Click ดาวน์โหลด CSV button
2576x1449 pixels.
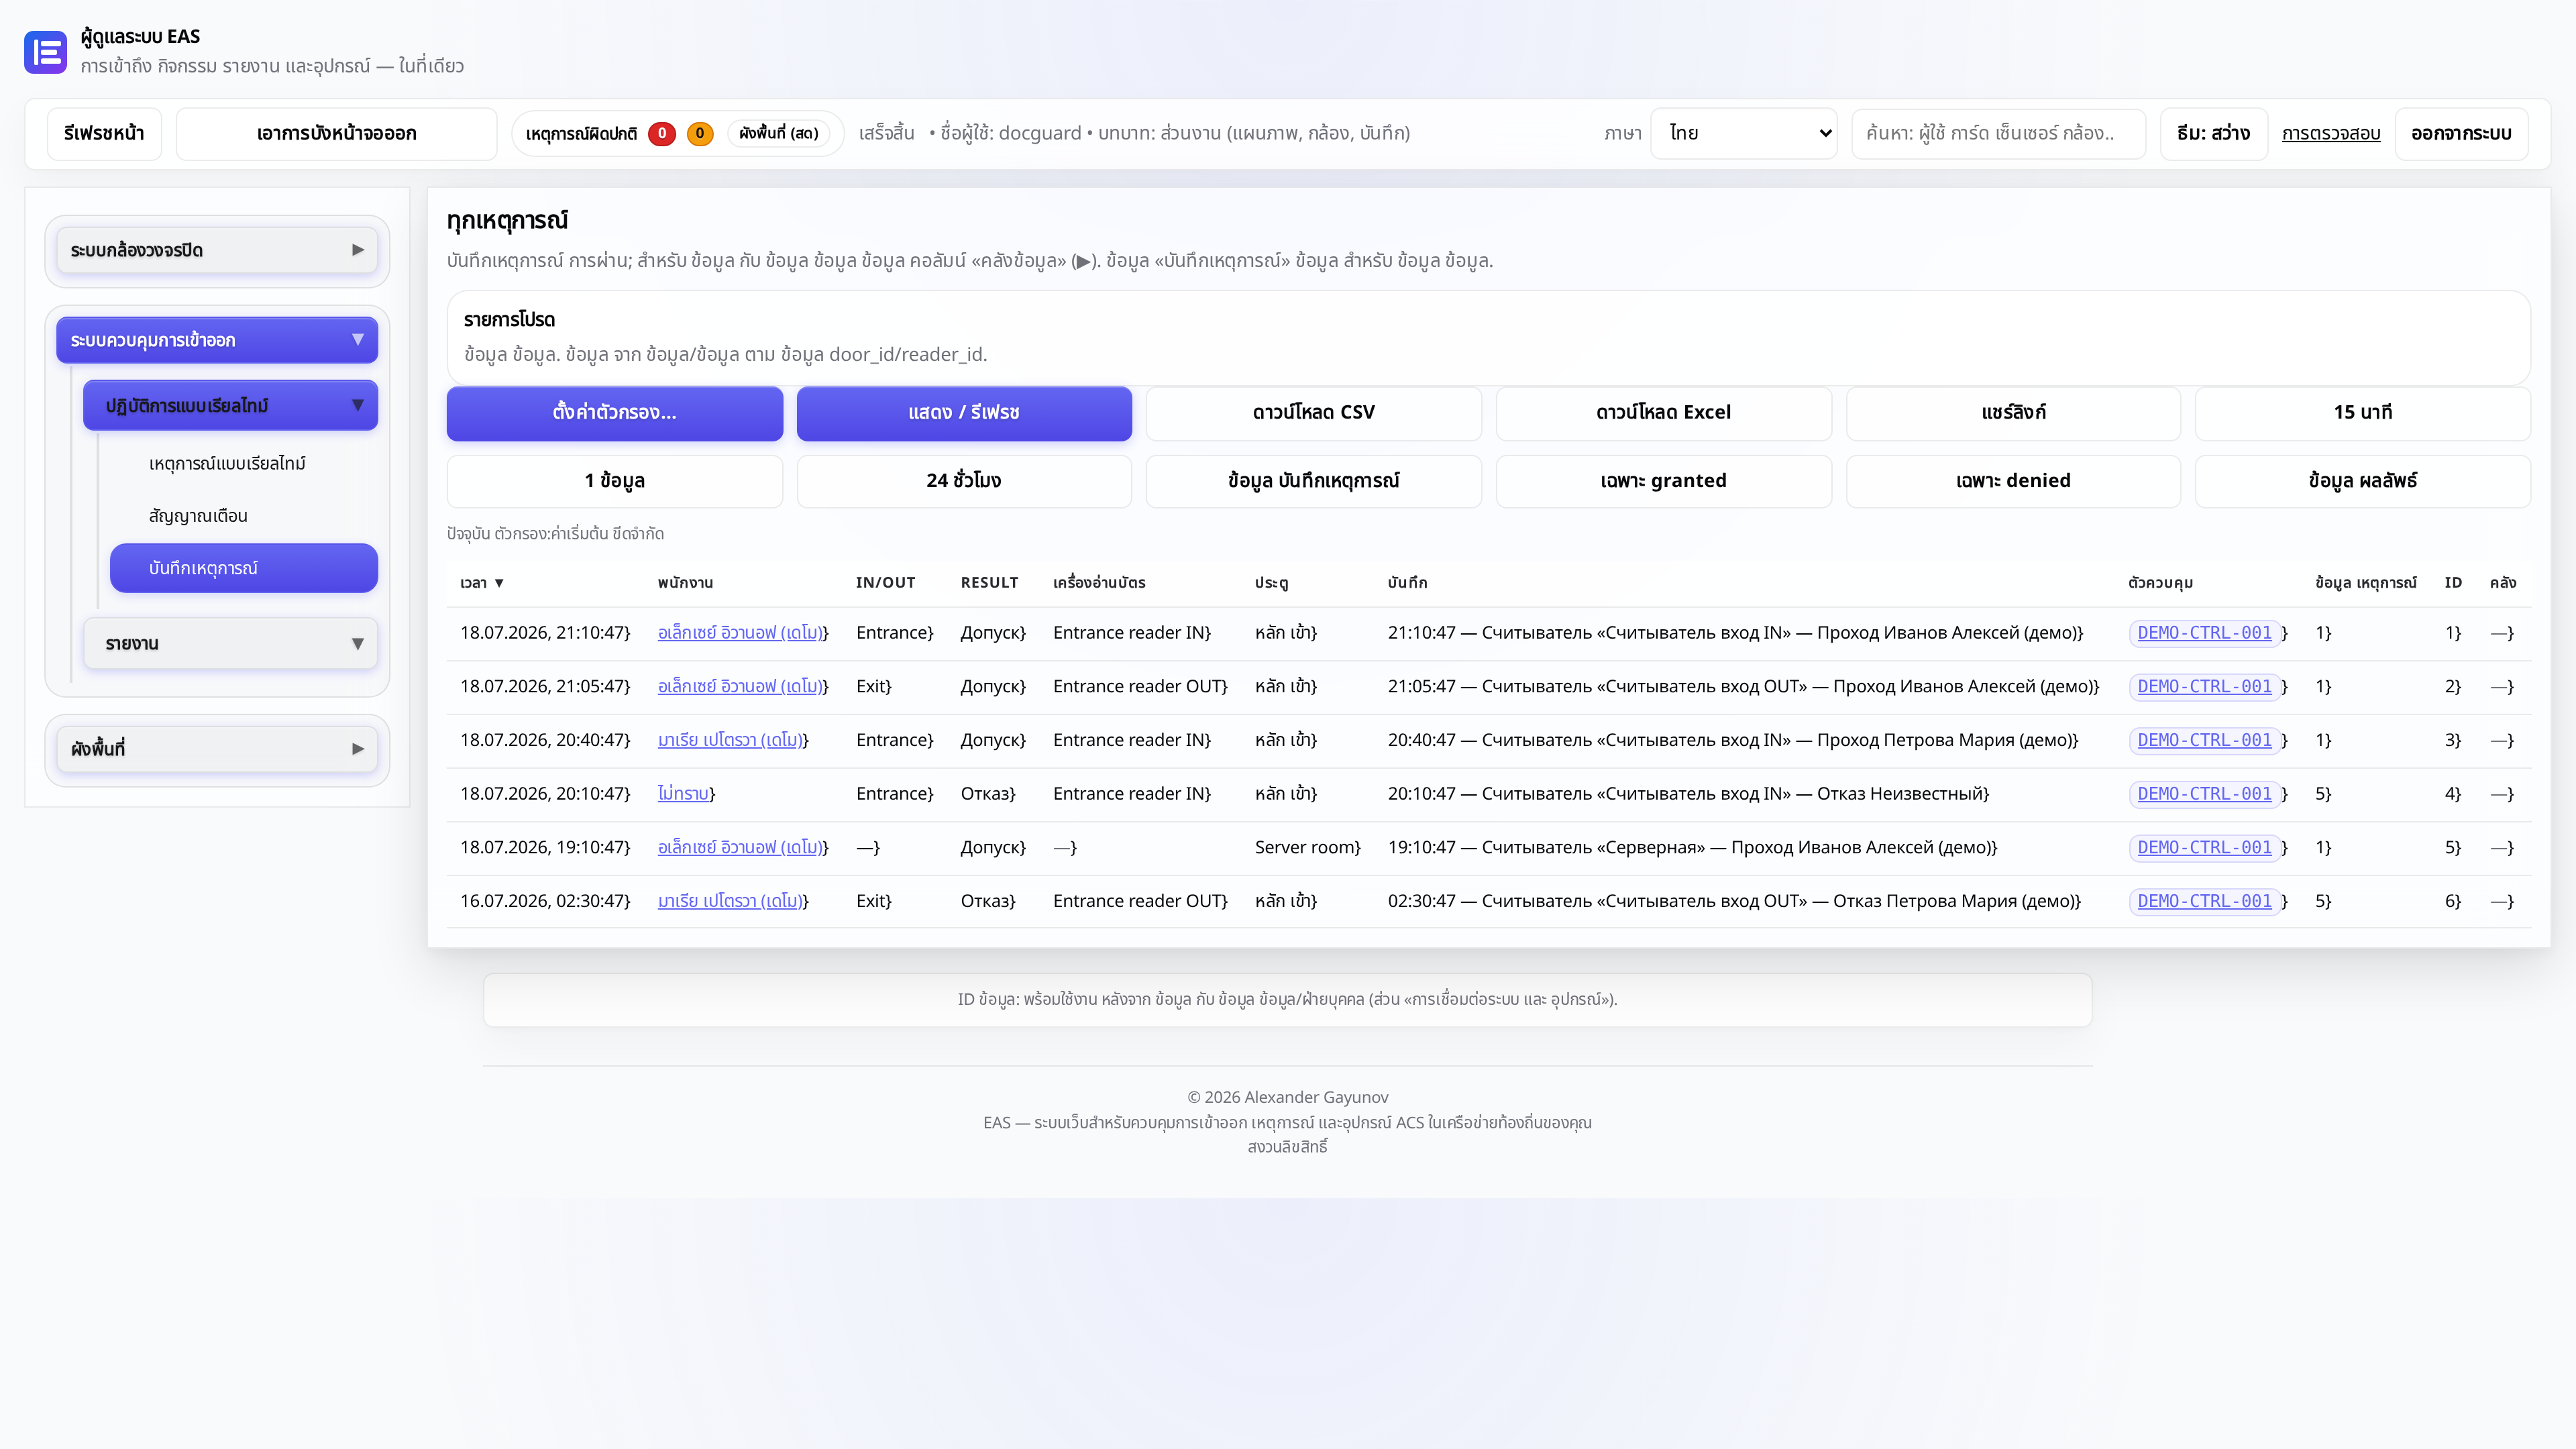(1313, 413)
